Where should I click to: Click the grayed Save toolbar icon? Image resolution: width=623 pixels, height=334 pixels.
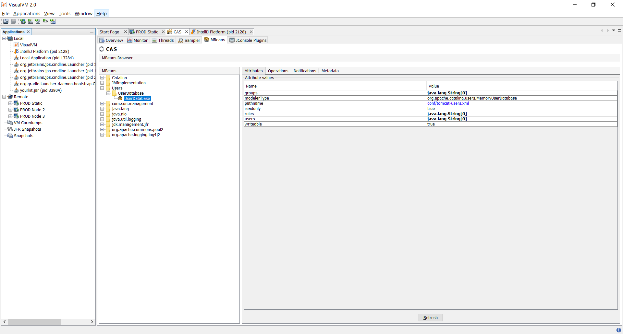13,21
